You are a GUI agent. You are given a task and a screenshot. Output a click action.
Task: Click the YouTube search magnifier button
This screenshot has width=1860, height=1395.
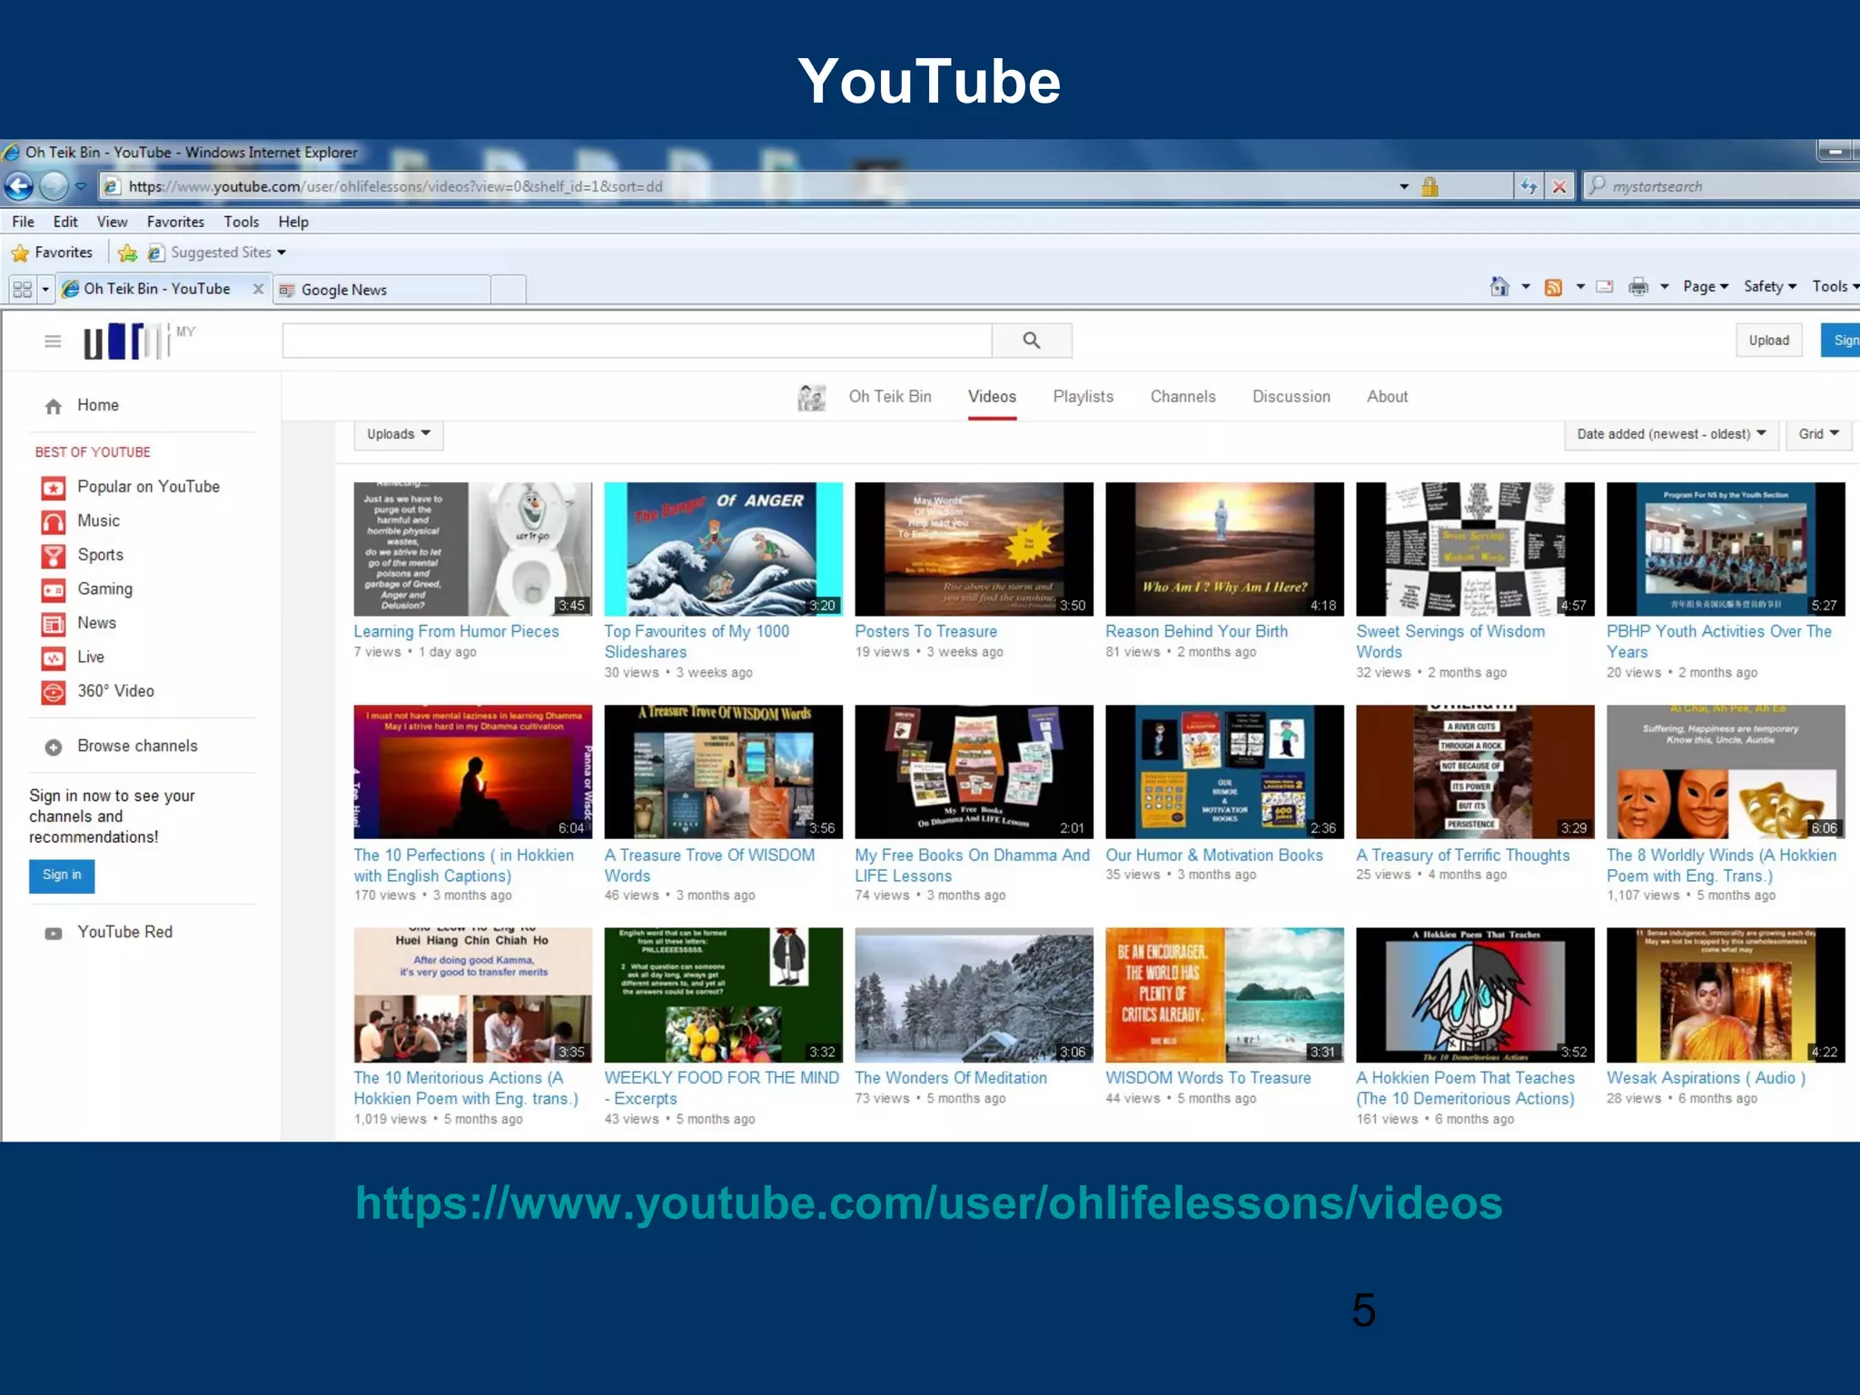tap(1032, 341)
